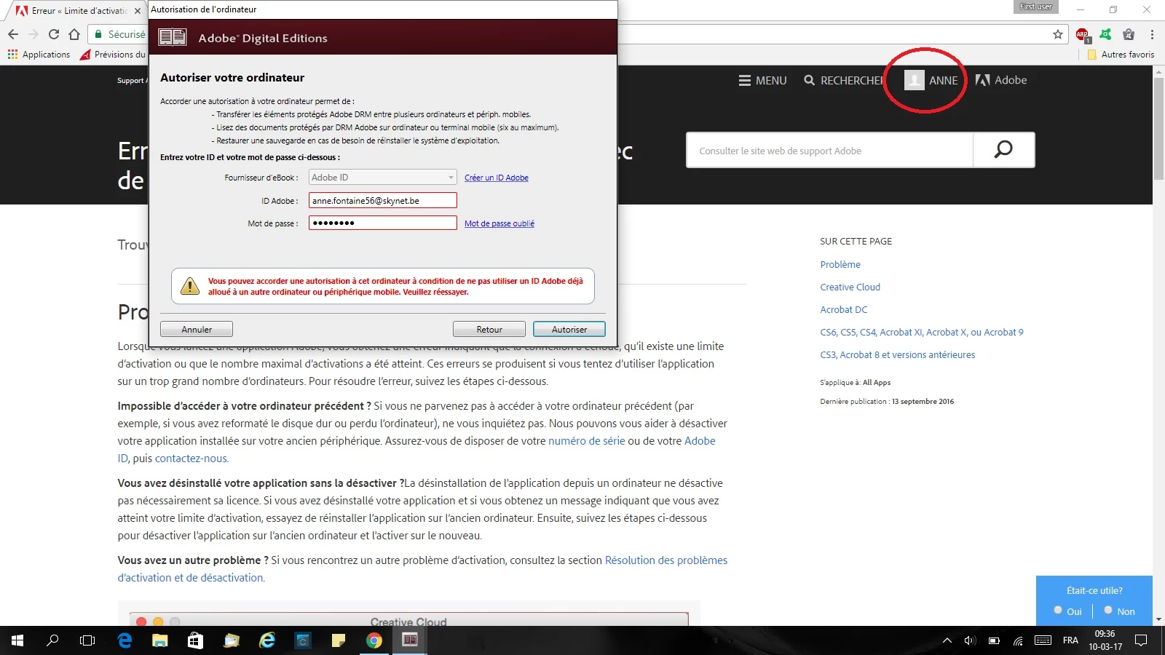Open Task View in the taskbar
Screen dimensions: 1165x655
[87, 640]
